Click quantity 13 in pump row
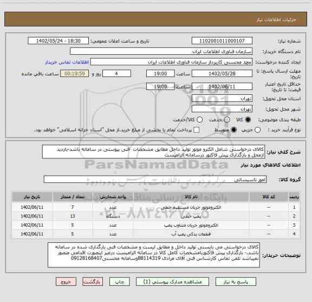Image resolution: width=312 pixels, height=302 pixels. (73, 216)
